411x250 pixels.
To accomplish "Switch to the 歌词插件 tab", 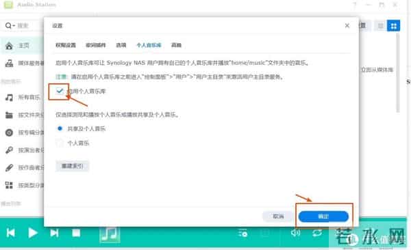I will [96, 45].
